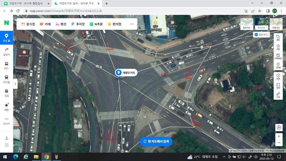This screenshot has height=161, width=286.
Task: Open the 지하철 subway map
Action: point(6,79)
